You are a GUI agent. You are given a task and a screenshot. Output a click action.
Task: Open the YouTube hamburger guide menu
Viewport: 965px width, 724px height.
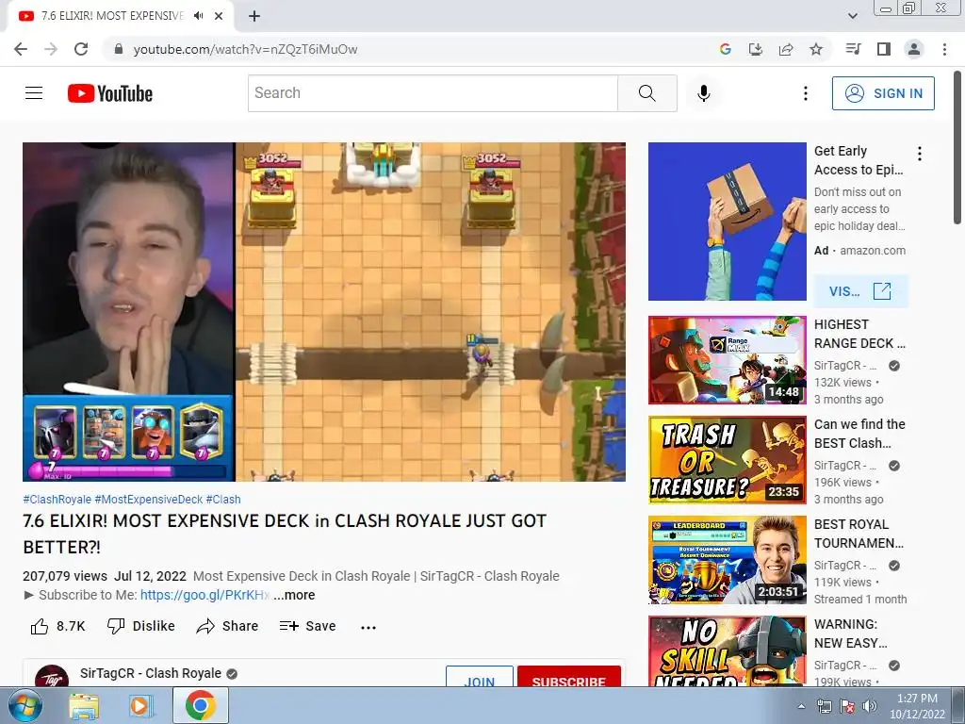point(34,93)
